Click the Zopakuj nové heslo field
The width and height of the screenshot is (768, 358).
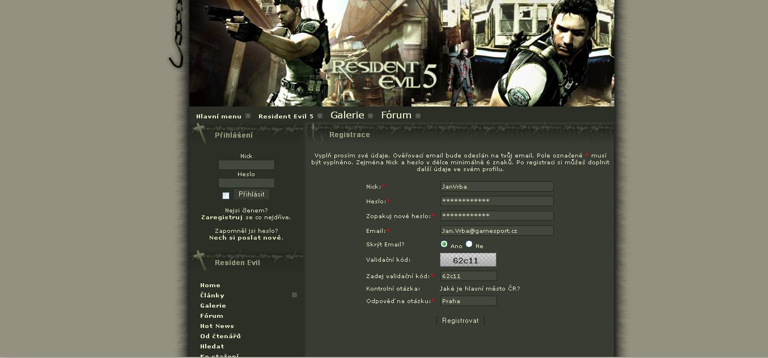(497, 216)
